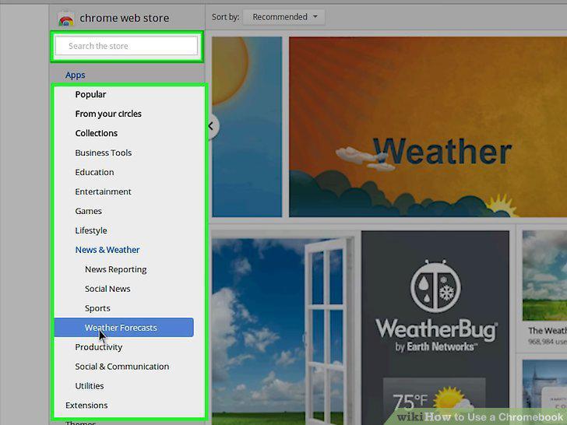This screenshot has height=425, width=567.
Task: Focus the Search the store field
Action: coord(126,46)
